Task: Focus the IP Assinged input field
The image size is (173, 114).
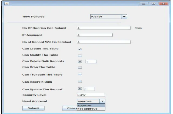Action: click(95, 35)
